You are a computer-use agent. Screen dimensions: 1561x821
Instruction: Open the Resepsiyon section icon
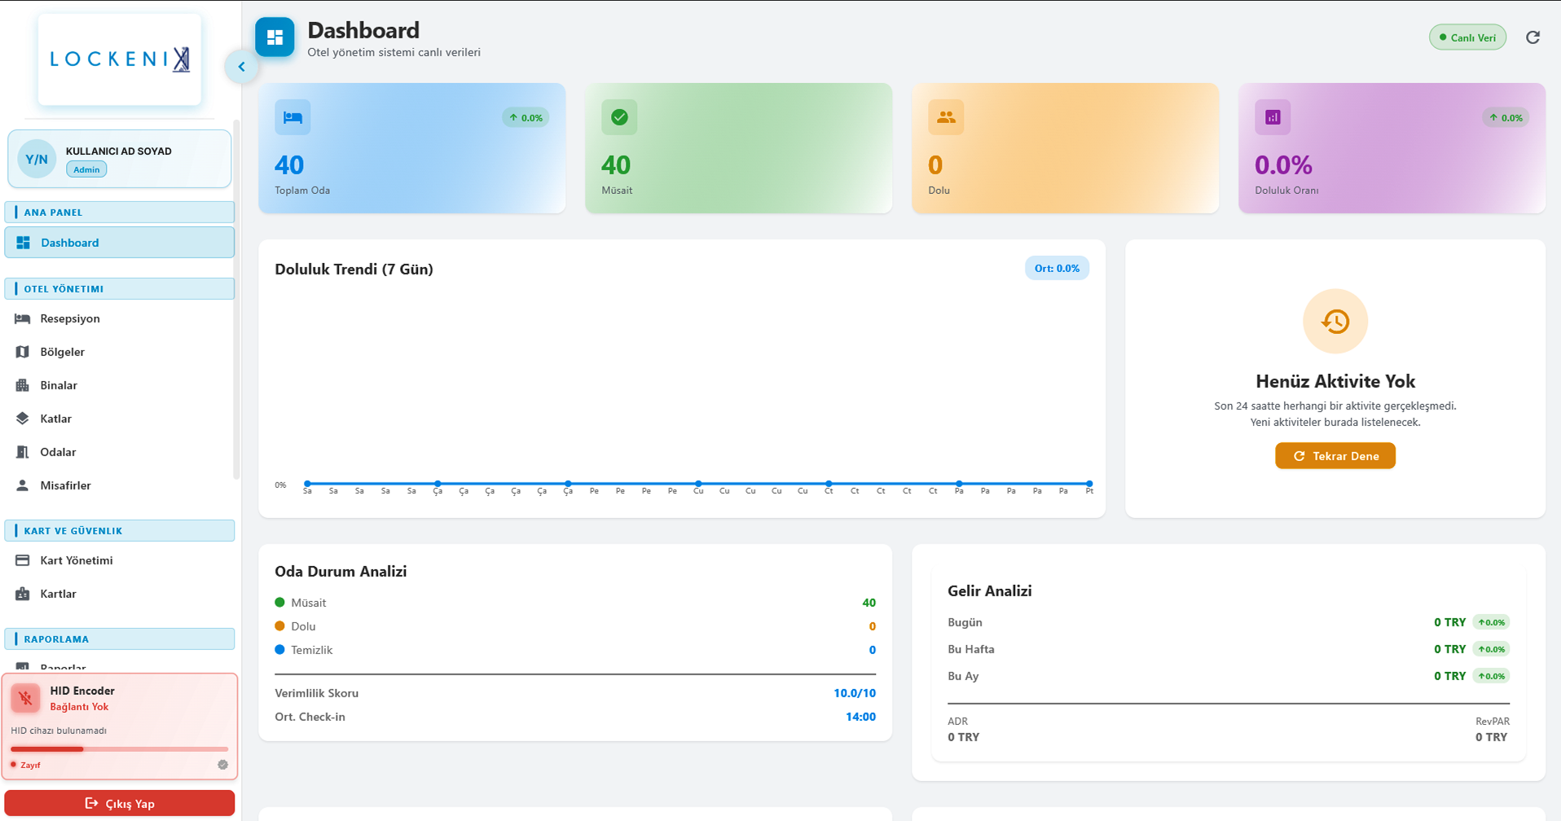[23, 318]
